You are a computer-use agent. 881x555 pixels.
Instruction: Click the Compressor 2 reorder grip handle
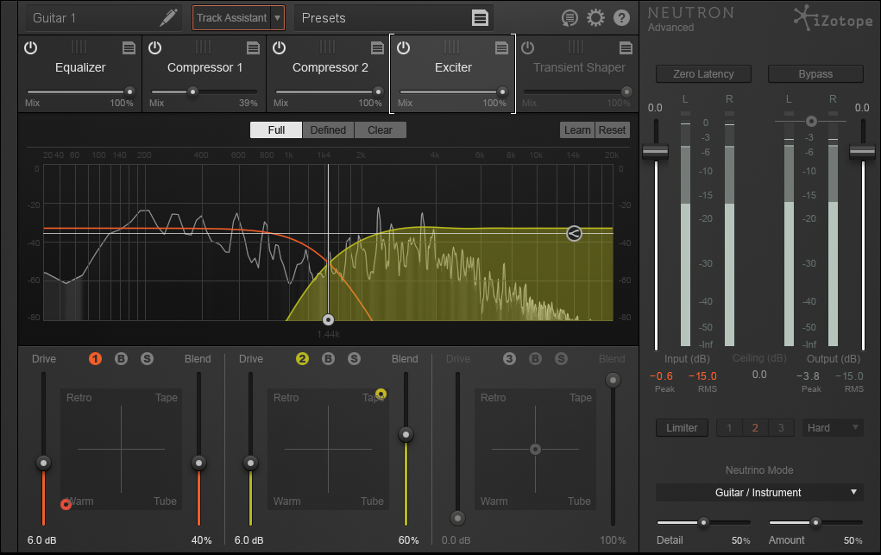[328, 47]
